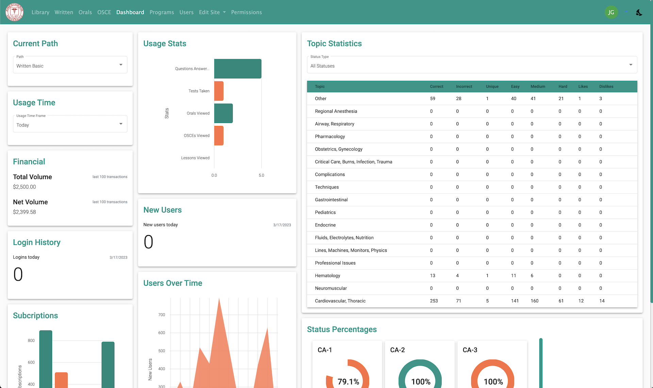Toggle dark mode with moon icon
The height and width of the screenshot is (388, 653).
(x=639, y=12)
